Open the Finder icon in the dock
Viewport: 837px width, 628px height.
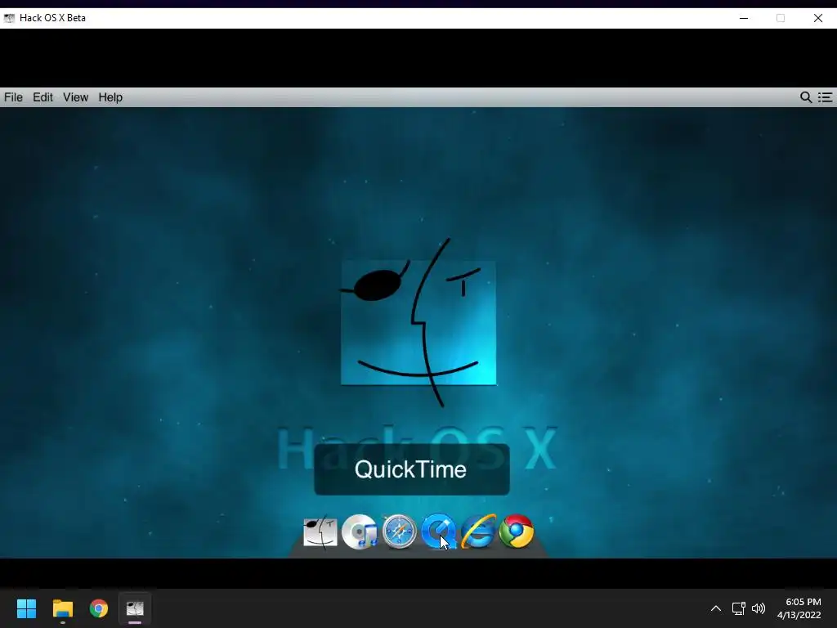320,532
